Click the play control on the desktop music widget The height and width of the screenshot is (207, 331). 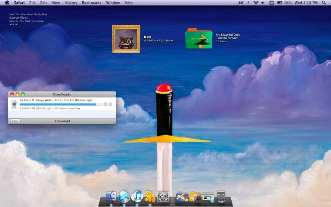[x=14, y=24]
